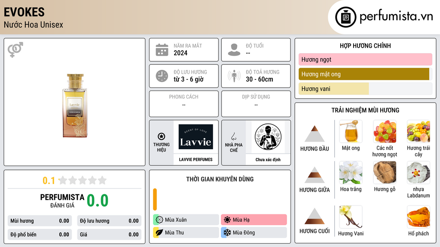Image resolution: width=440 pixels, height=247 pixels.
Task: Click the Hương mật ong accord bar
Action: coord(365,74)
